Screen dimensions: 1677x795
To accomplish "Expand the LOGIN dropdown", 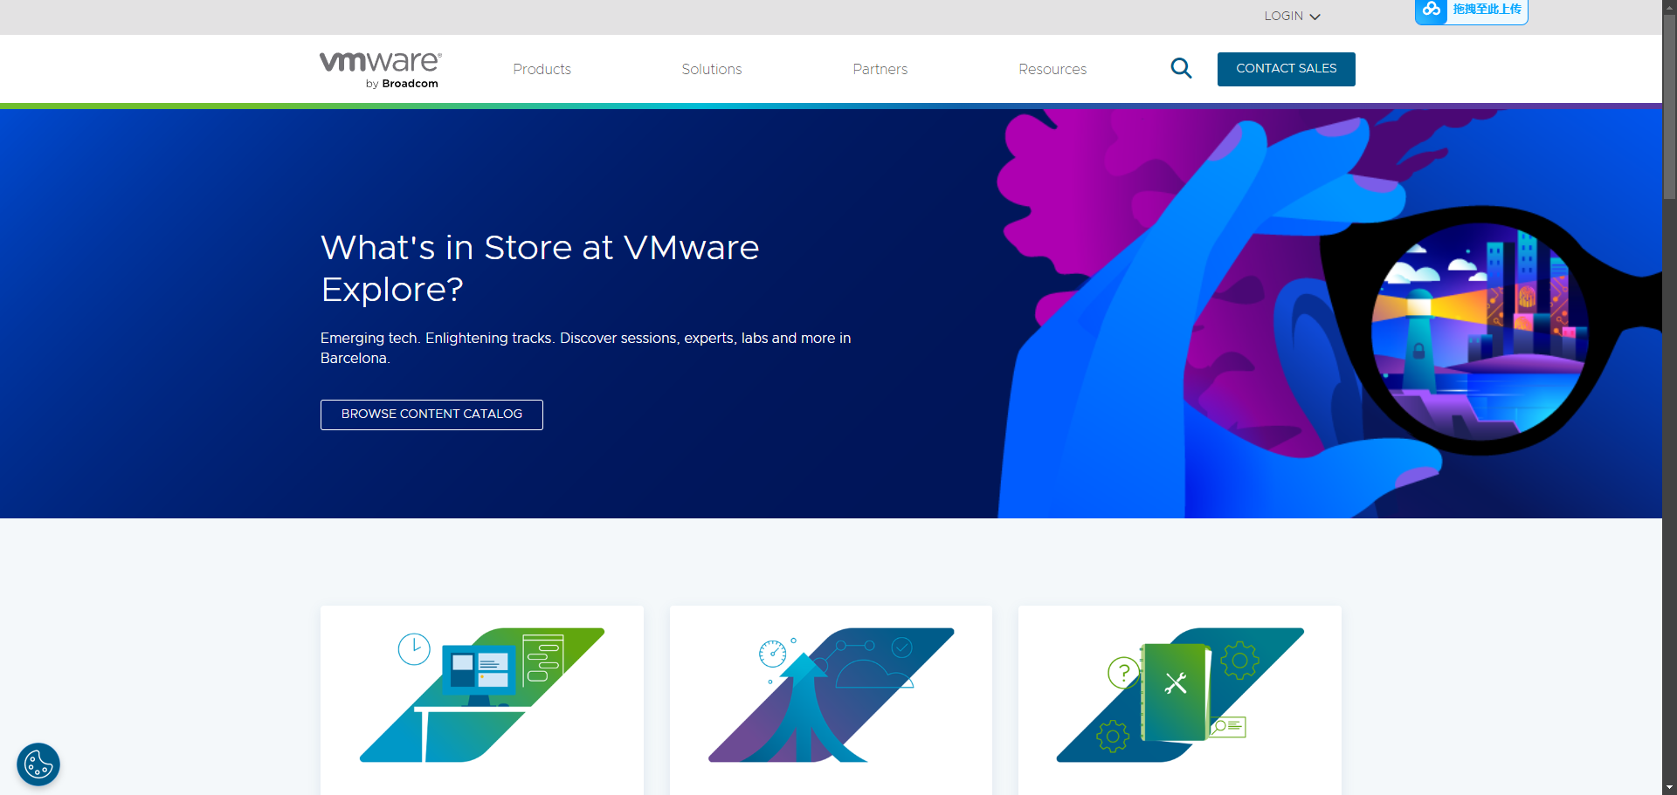I will coord(1292,16).
